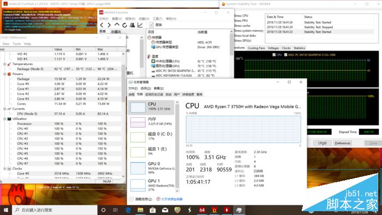Click Max column header in HWMonitor
382x215 pixels.
pos(106,49)
